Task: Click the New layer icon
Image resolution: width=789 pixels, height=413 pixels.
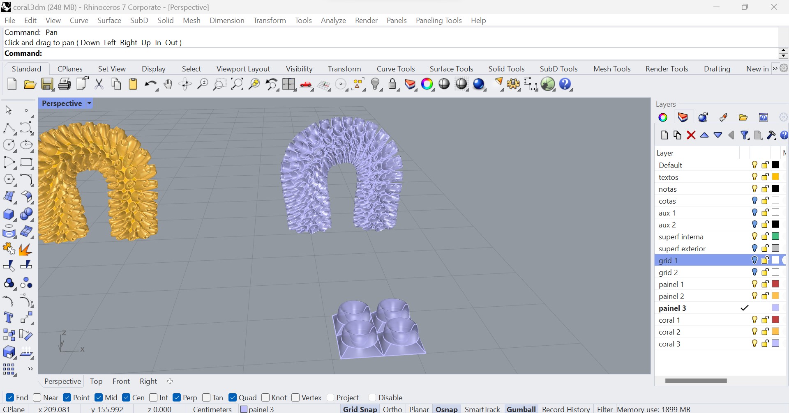Action: pos(664,135)
